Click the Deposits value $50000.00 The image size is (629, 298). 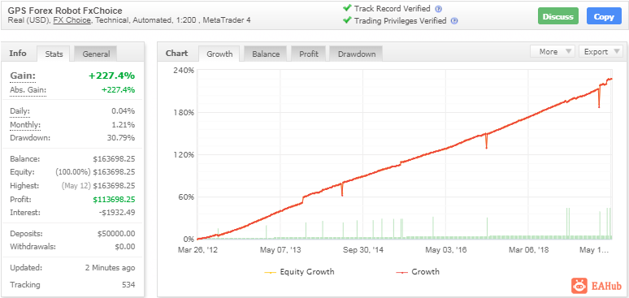(x=116, y=233)
